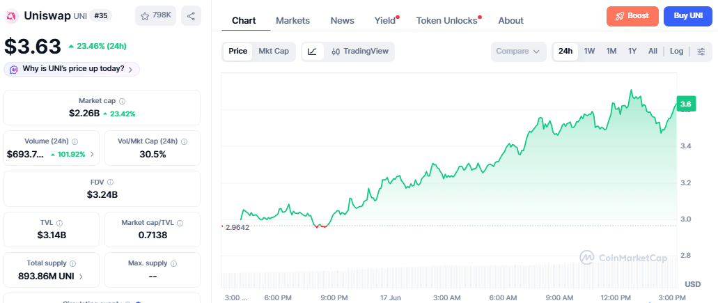Click the FDV info icon
718x303 pixels.
pos(110,182)
